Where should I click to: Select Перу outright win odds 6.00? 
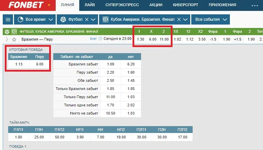pyautogui.click(x=40, y=64)
